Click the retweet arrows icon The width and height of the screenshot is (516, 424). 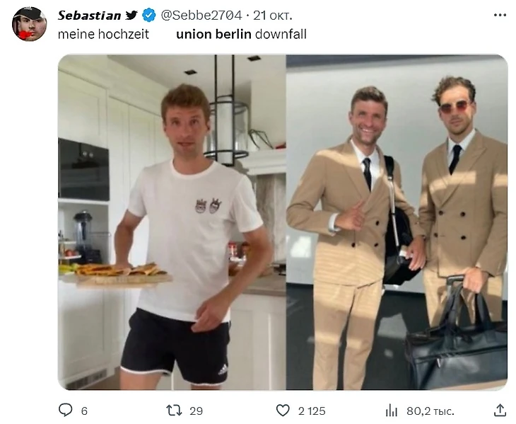click(173, 410)
